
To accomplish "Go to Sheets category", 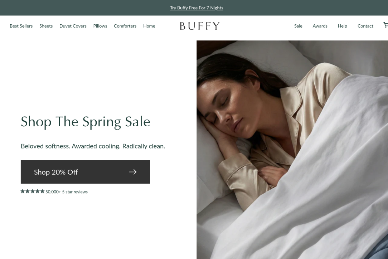I will click(x=46, y=26).
